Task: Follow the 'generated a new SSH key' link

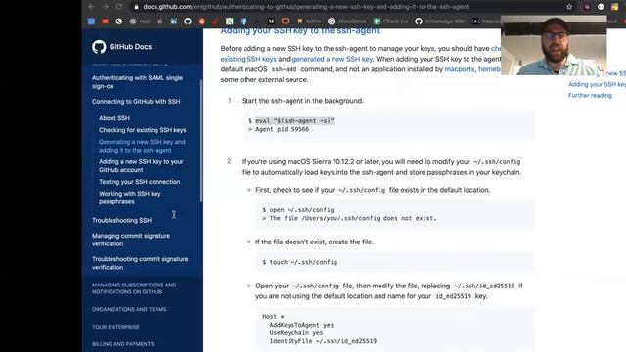Action: pos(333,59)
